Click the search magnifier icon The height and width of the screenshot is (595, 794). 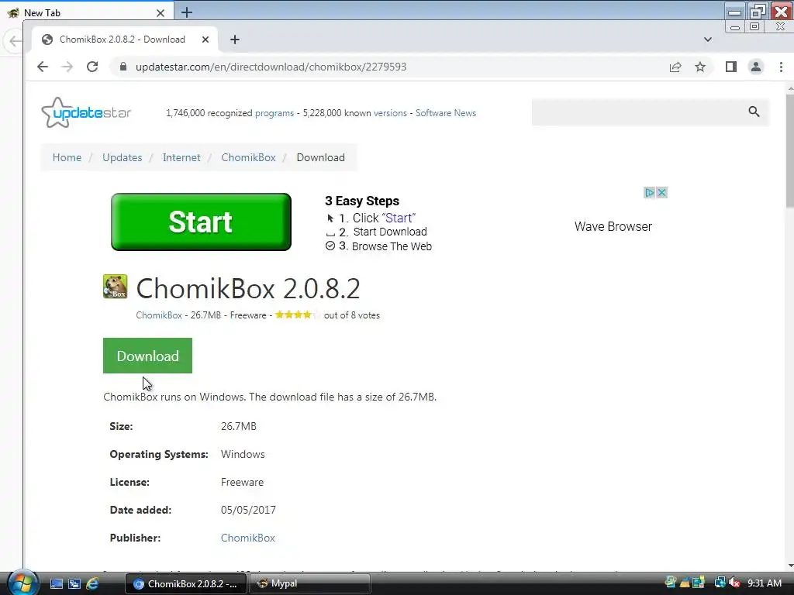point(754,112)
